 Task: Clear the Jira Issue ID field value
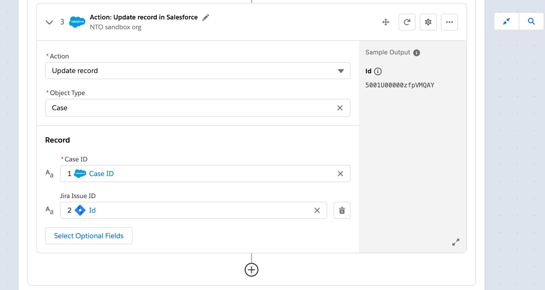[317, 210]
